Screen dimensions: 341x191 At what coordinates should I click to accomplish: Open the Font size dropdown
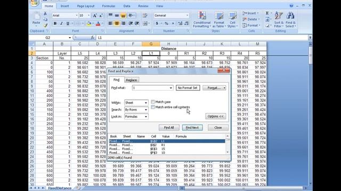point(88,15)
